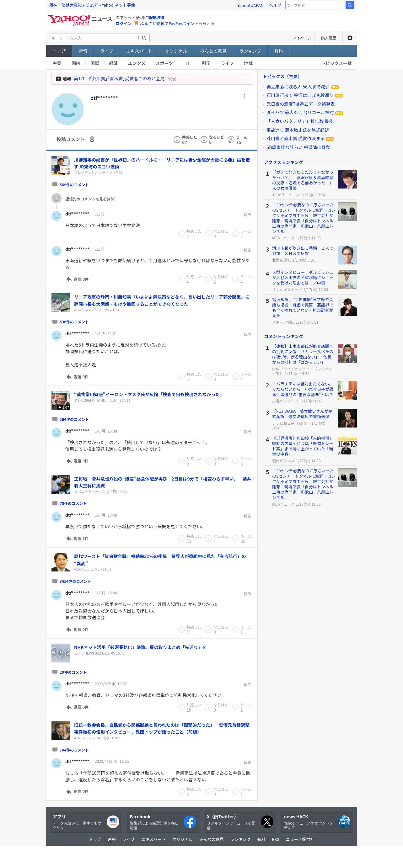Open the 速報 tab in the blue navbar
This screenshot has width=403, height=850.
pos(83,51)
